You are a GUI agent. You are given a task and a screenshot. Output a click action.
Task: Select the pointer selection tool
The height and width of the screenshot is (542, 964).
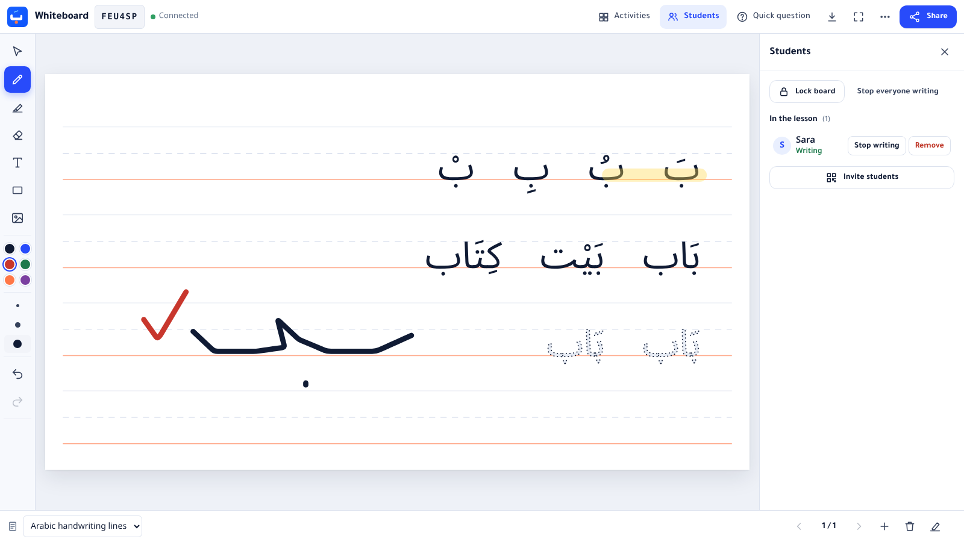(17, 52)
